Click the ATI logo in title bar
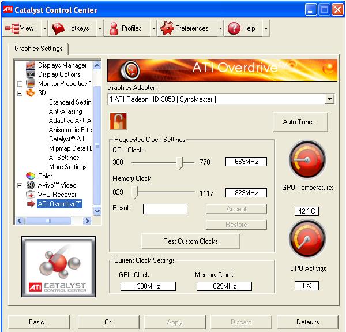The height and width of the screenshot is (332, 346). [7, 9]
